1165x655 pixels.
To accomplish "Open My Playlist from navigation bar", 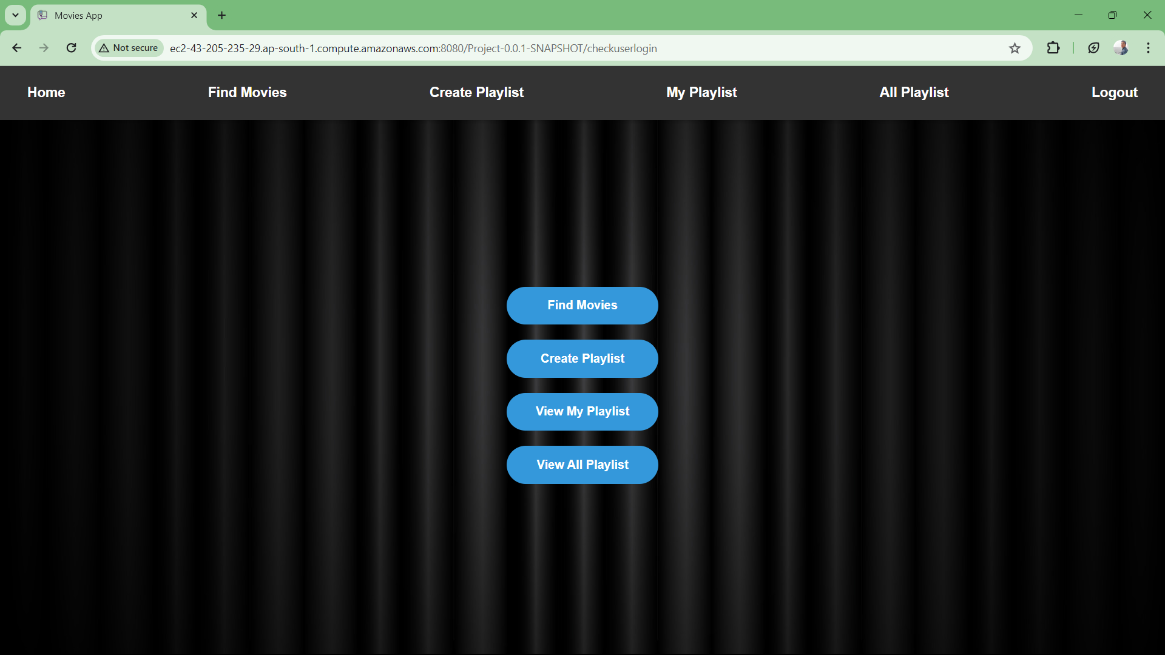I will 701,92.
